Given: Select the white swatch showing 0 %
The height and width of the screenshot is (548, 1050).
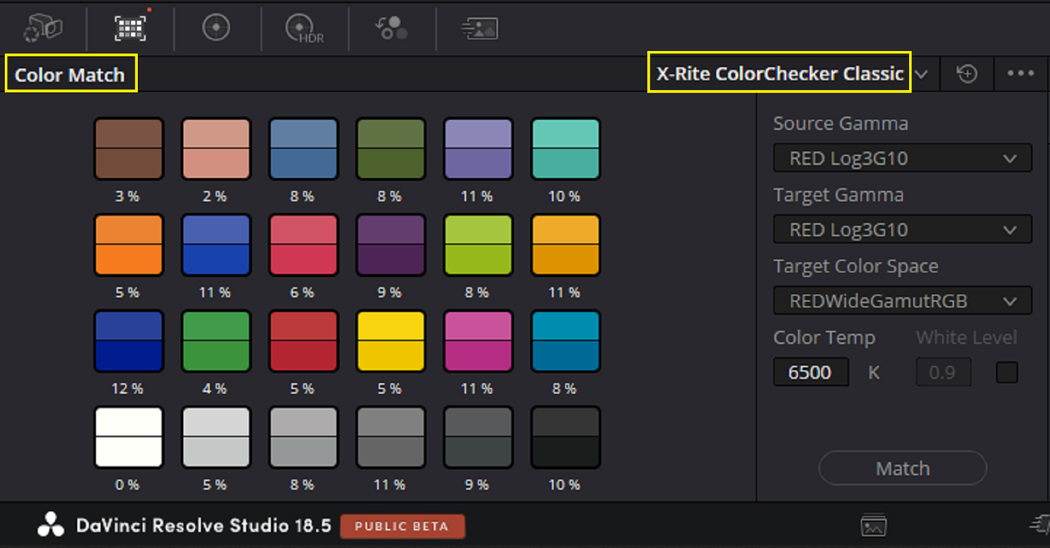Looking at the screenshot, I should [128, 436].
